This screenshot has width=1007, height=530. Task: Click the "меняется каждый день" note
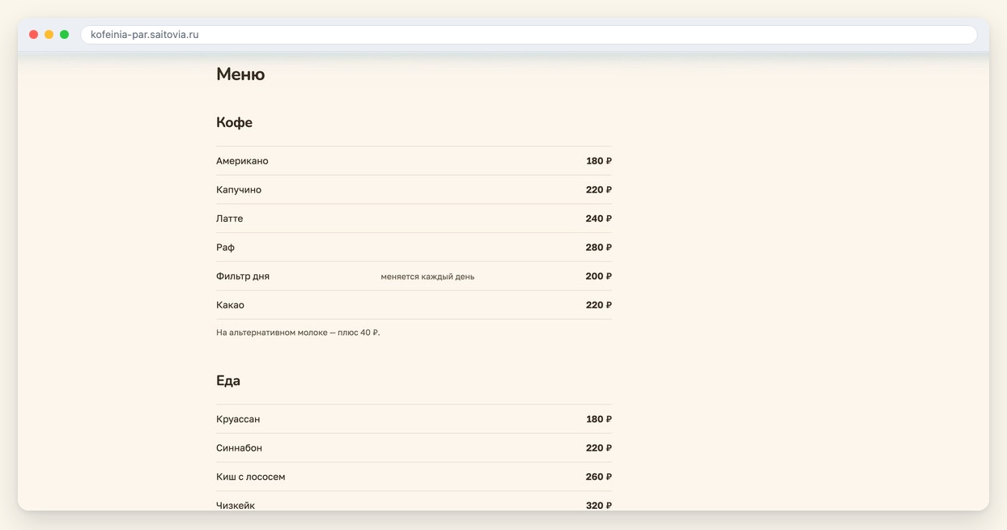click(x=427, y=277)
